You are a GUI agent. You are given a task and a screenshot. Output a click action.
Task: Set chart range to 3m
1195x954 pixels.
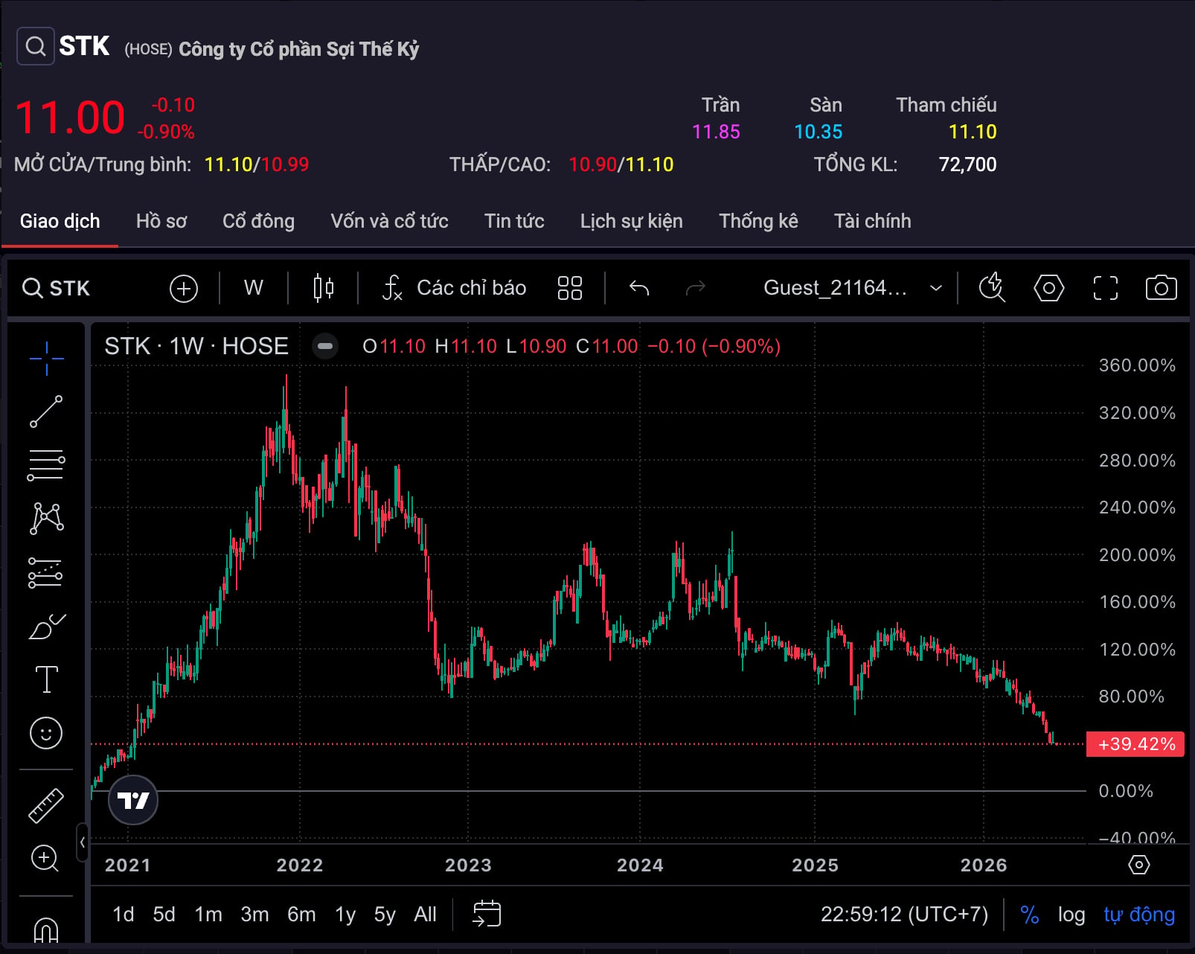tap(254, 915)
